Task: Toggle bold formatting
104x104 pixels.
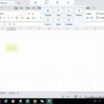Action: pos(1,18)
